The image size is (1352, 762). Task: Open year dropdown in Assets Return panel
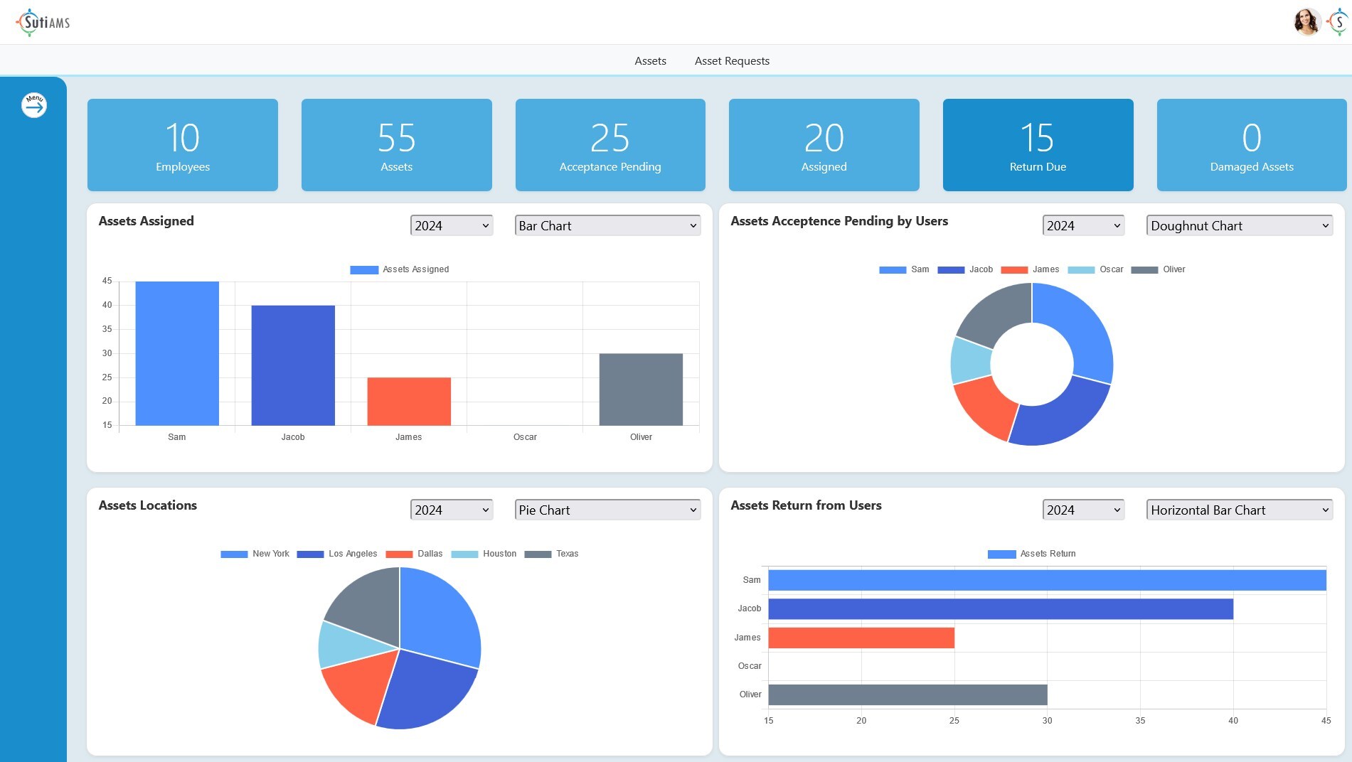1083,510
